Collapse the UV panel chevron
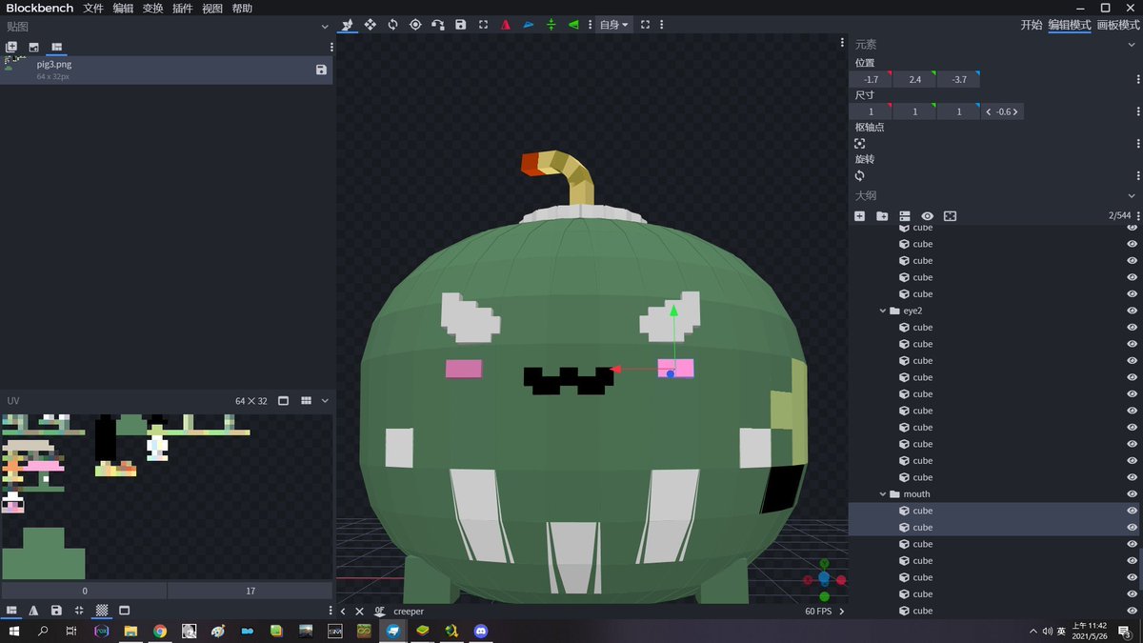Viewport: 1143px width, 643px height. coord(325,401)
